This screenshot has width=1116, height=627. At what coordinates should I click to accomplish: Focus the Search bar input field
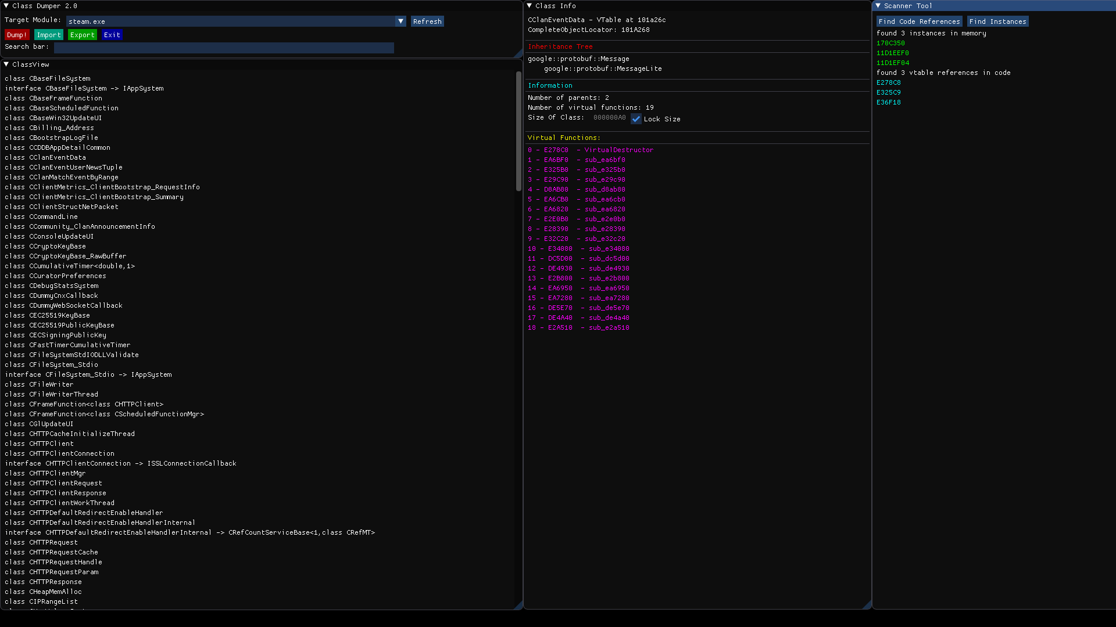(224, 48)
